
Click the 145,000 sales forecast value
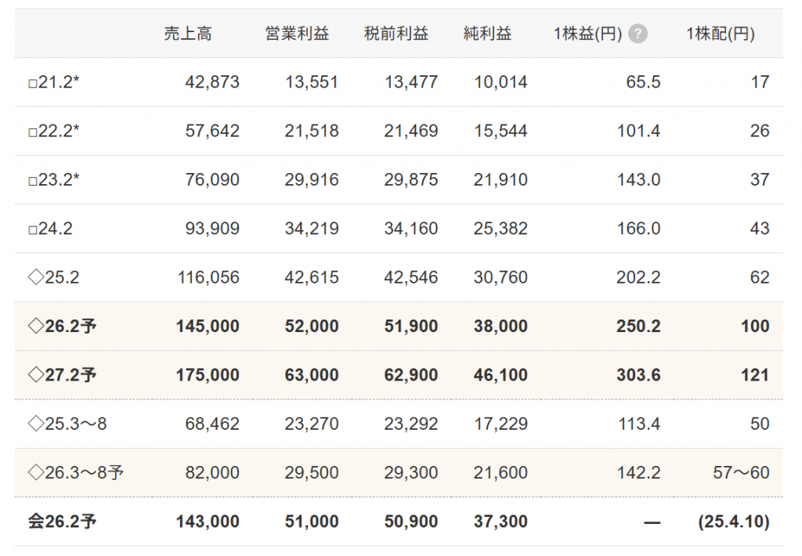click(x=208, y=327)
